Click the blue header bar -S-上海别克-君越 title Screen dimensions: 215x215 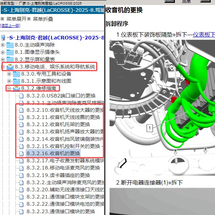52,10
